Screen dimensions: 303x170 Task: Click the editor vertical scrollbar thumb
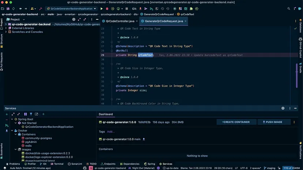(x=297, y=76)
